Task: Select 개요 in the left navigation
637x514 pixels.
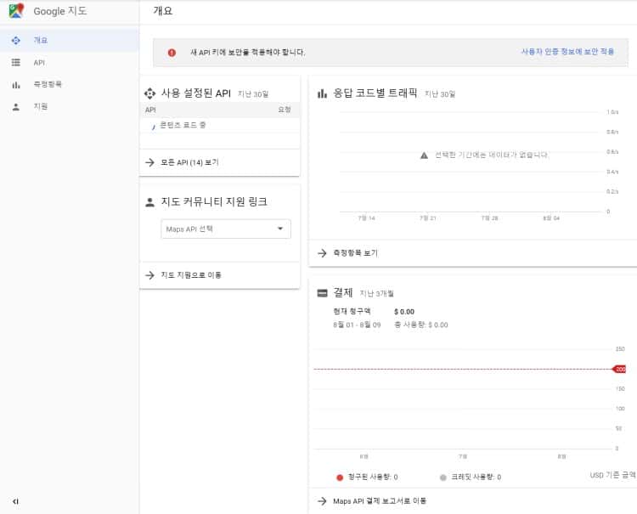Action: coord(41,40)
